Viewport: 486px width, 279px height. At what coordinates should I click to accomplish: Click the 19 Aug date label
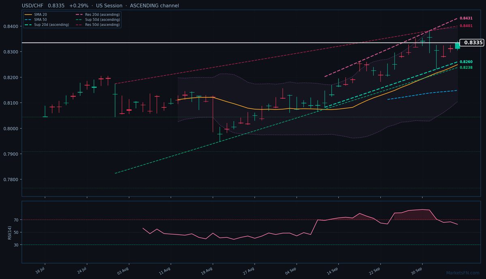(207, 270)
